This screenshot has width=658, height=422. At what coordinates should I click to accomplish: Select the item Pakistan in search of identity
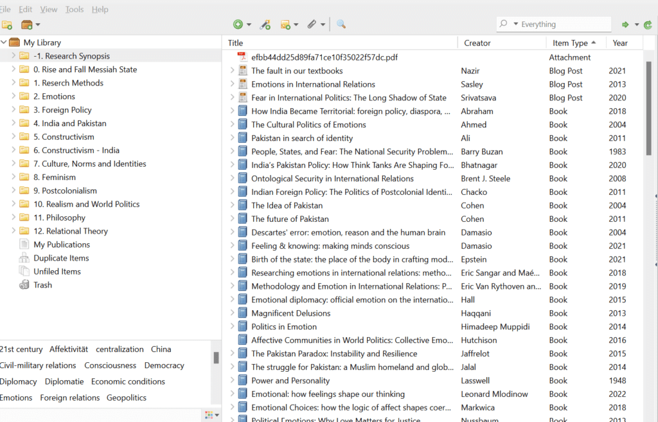pyautogui.click(x=302, y=138)
